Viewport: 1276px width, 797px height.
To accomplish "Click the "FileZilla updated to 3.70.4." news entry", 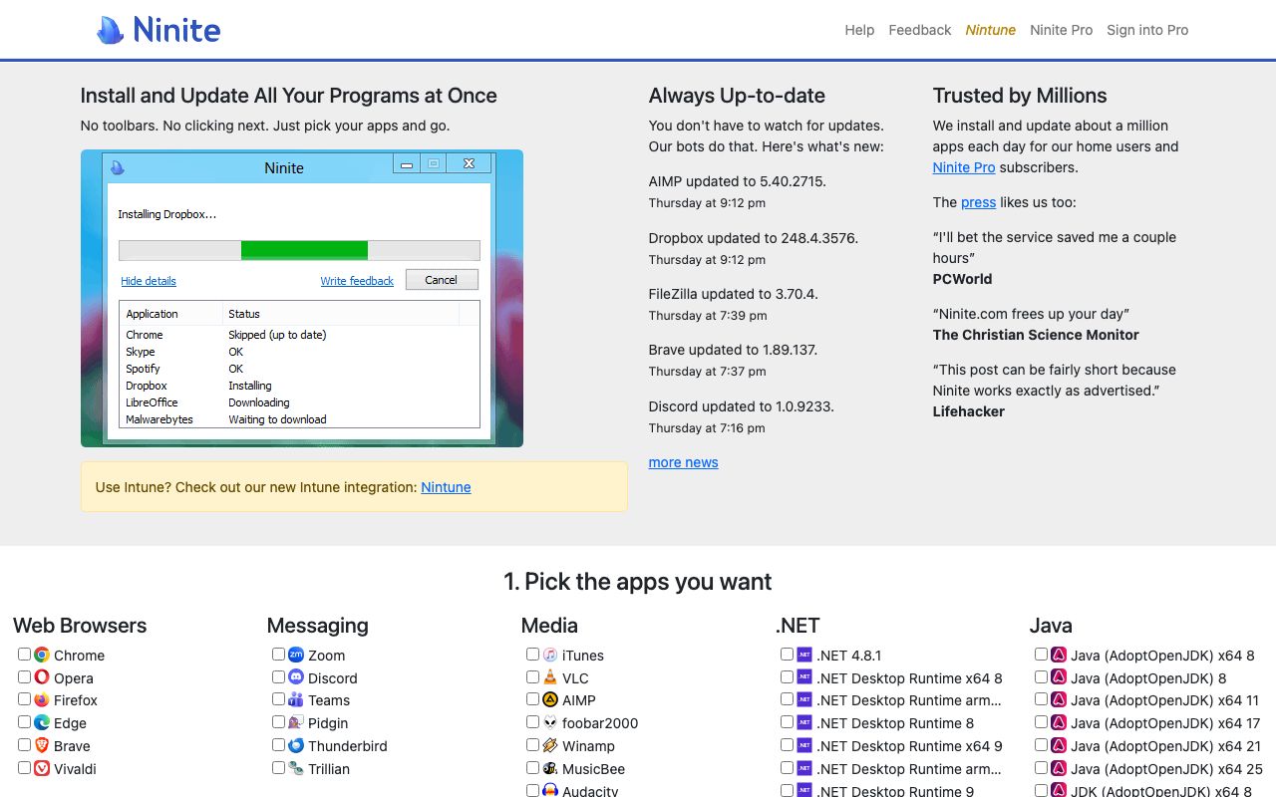I will (x=734, y=294).
